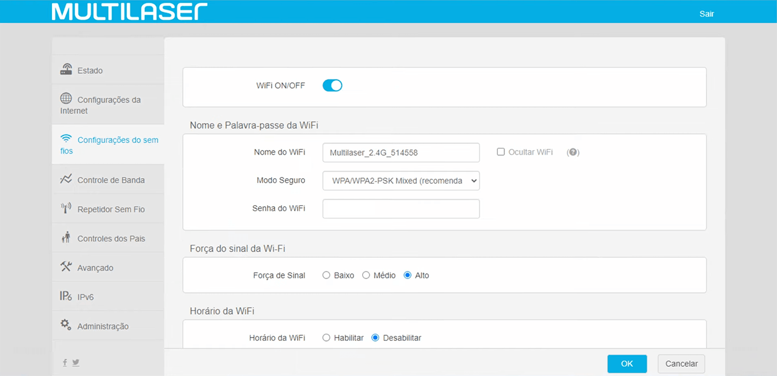Click the gear icon for Administração

pos(66,325)
